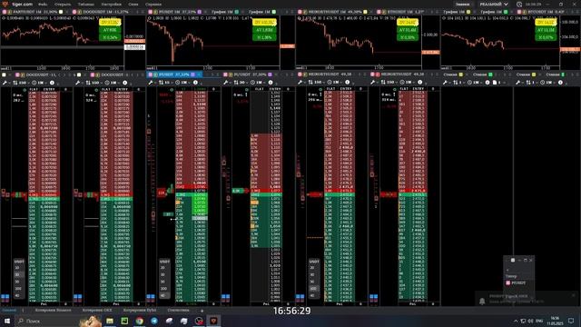The height and width of the screenshot is (327, 581).
Task: Click document icon in the Стакан panel toolbar
Action: pos(494,83)
